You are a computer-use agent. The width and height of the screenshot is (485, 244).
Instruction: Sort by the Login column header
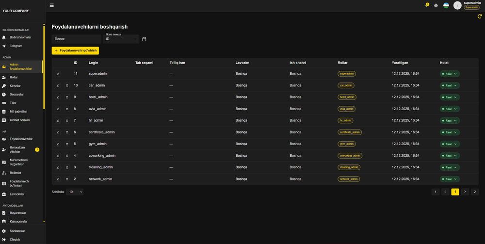click(94, 63)
